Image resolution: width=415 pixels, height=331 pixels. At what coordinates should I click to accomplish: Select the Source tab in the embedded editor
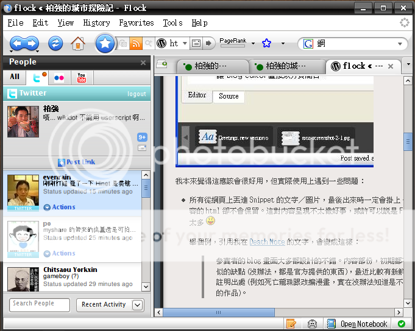(229, 96)
